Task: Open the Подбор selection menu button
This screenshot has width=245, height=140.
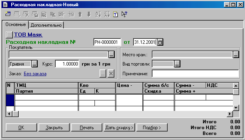Action: (152, 128)
